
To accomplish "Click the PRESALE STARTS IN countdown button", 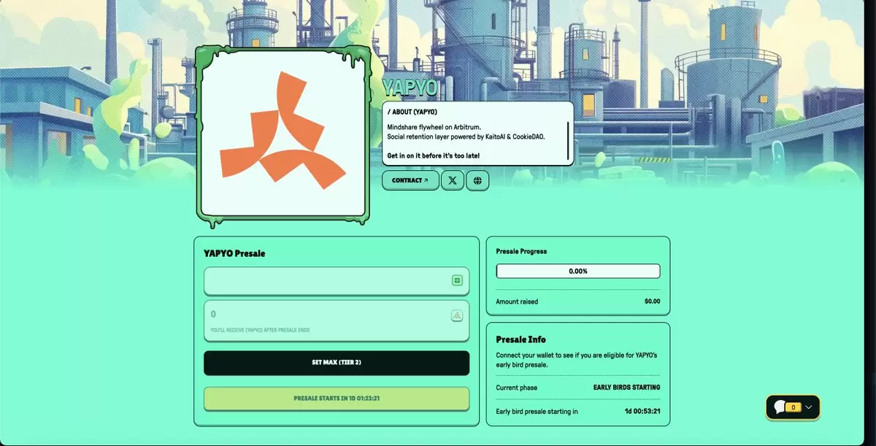I will click(x=337, y=399).
